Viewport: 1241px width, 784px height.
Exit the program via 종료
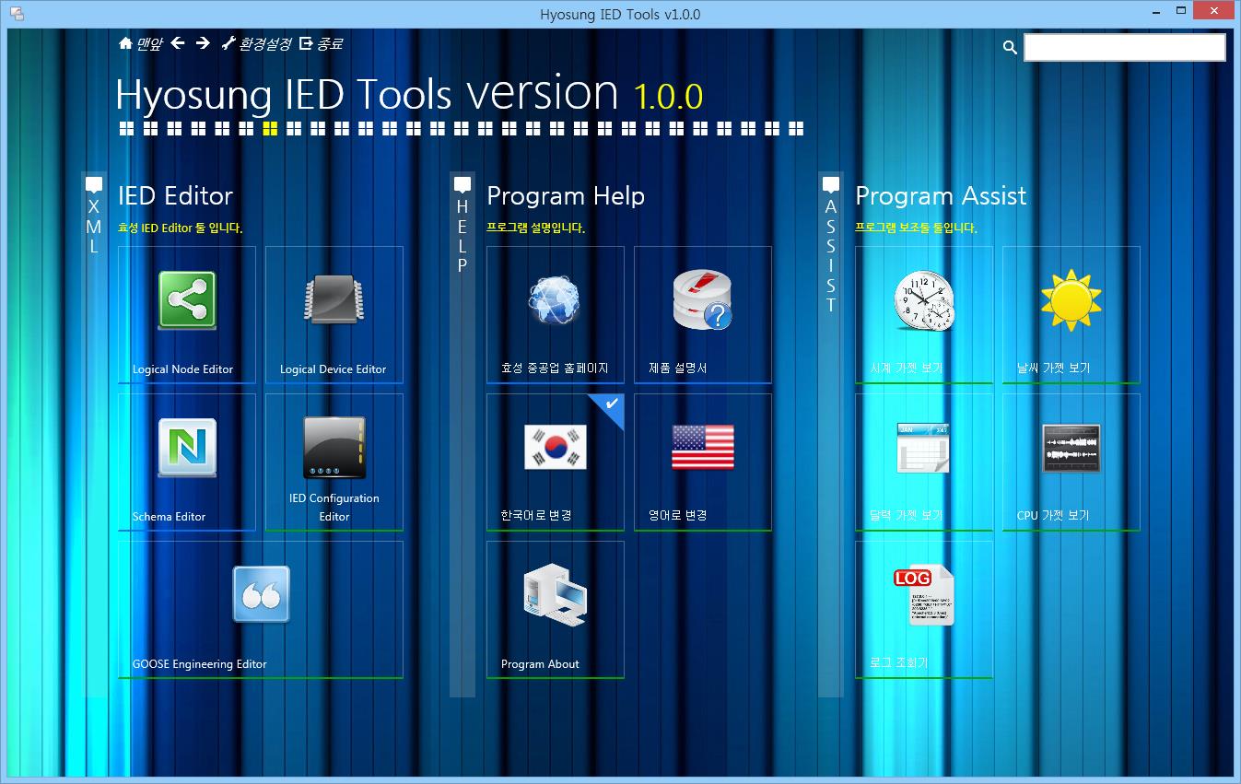pyautogui.click(x=321, y=43)
